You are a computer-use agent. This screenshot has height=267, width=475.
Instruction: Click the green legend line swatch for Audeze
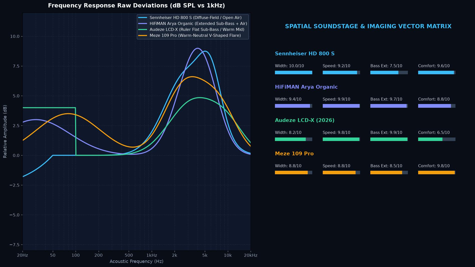pyautogui.click(x=143, y=29)
